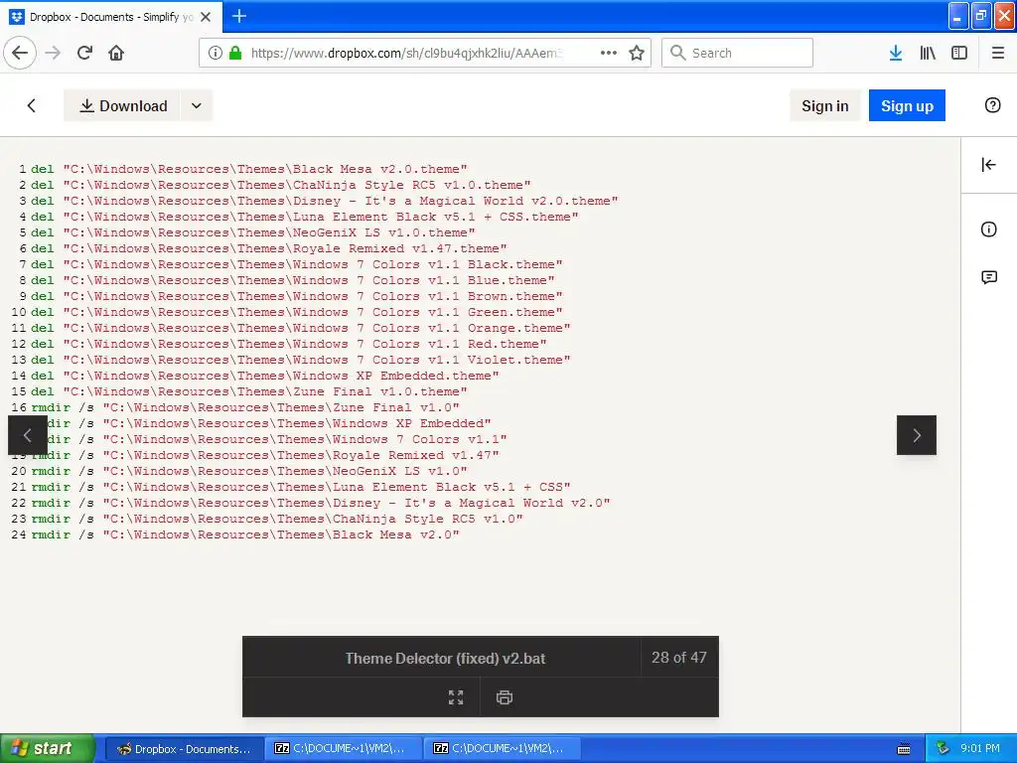This screenshot has width=1017, height=763.
Task: Open the second 7-Zip C:\DOCUME~1 taskbar window
Action: [503, 749]
